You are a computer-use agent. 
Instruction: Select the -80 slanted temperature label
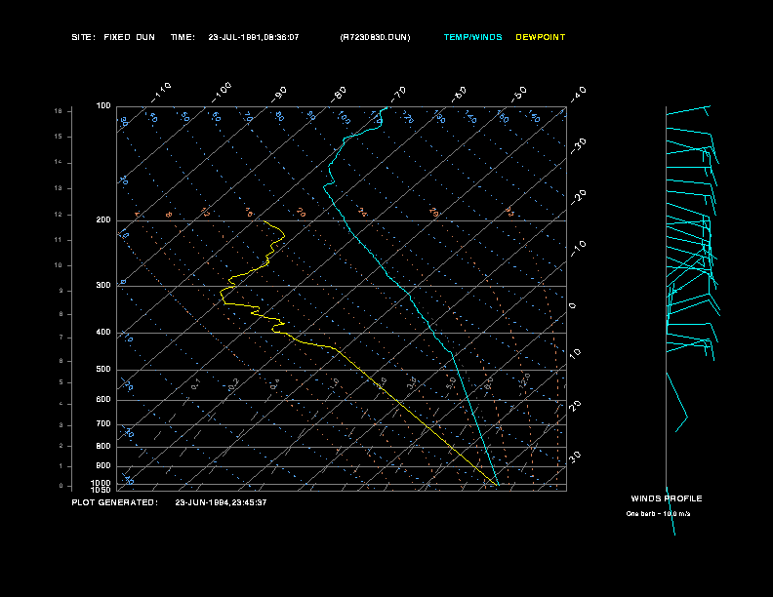pyautogui.click(x=339, y=95)
